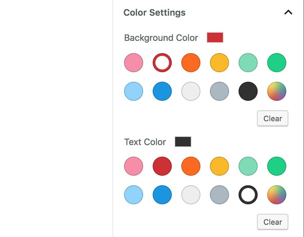Click the red Background Color indicator

coord(215,37)
